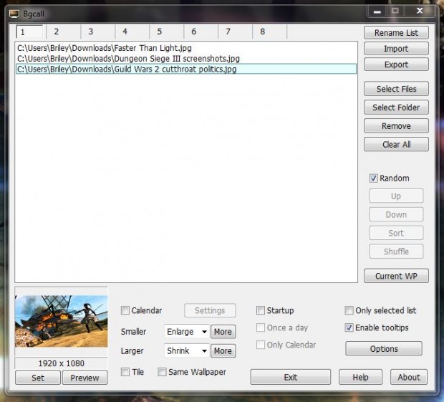This screenshot has width=444, height=402.
Task: Click the wallpaper preview thumbnail
Action: click(x=61, y=321)
